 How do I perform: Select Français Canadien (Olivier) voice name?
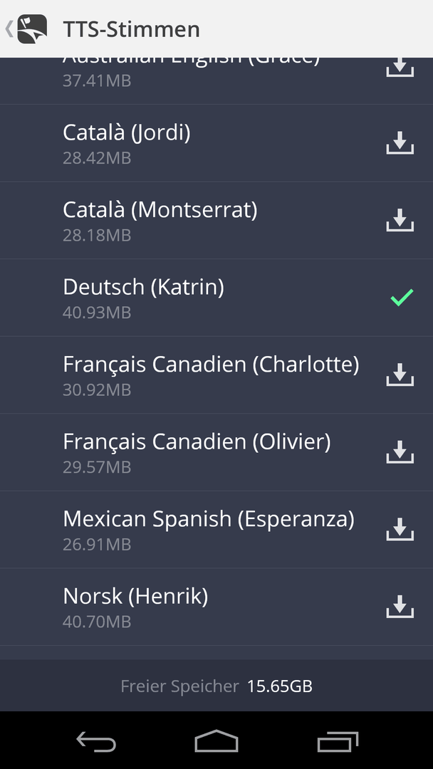197,441
